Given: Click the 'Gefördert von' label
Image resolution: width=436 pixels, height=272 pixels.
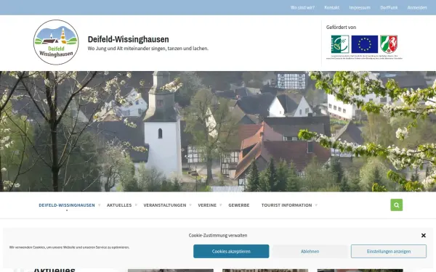Looking at the screenshot, I should point(341,28).
